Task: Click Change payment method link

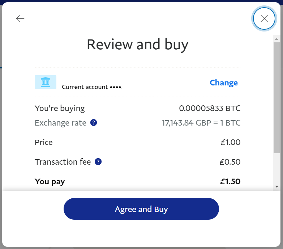Action: click(224, 83)
